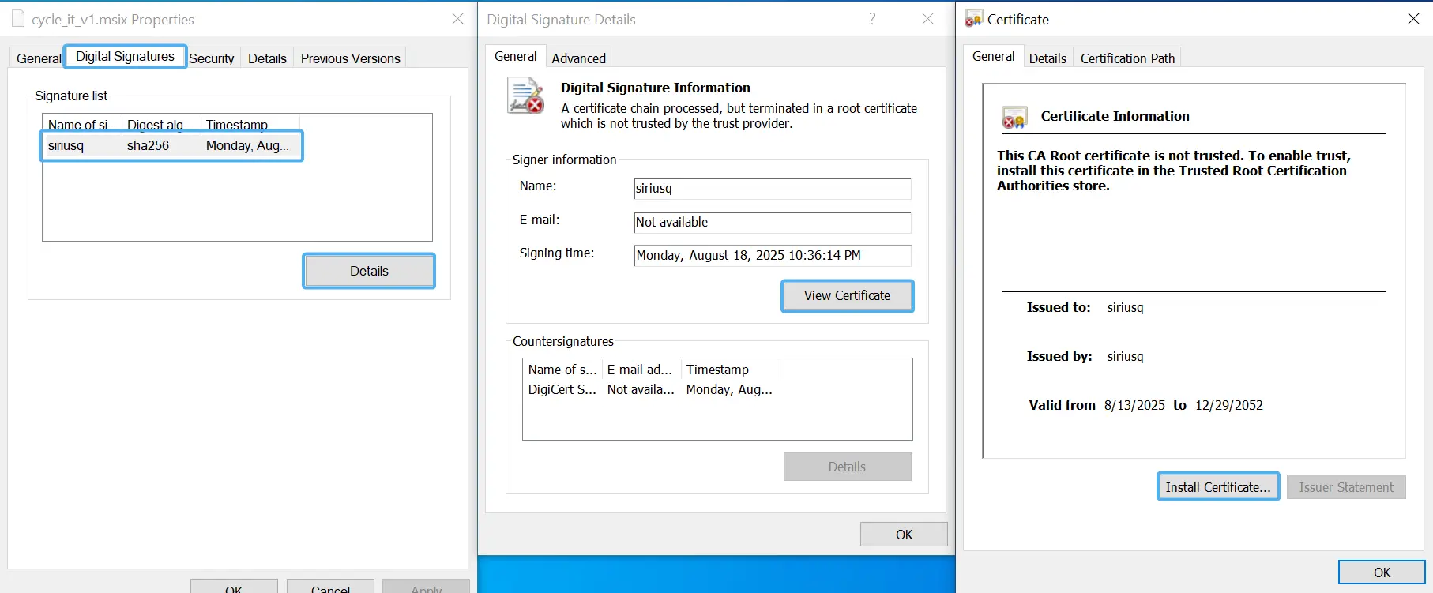Click the sha256 digest algorithm cell
Screen dimensions: 1433x593
click(148, 145)
